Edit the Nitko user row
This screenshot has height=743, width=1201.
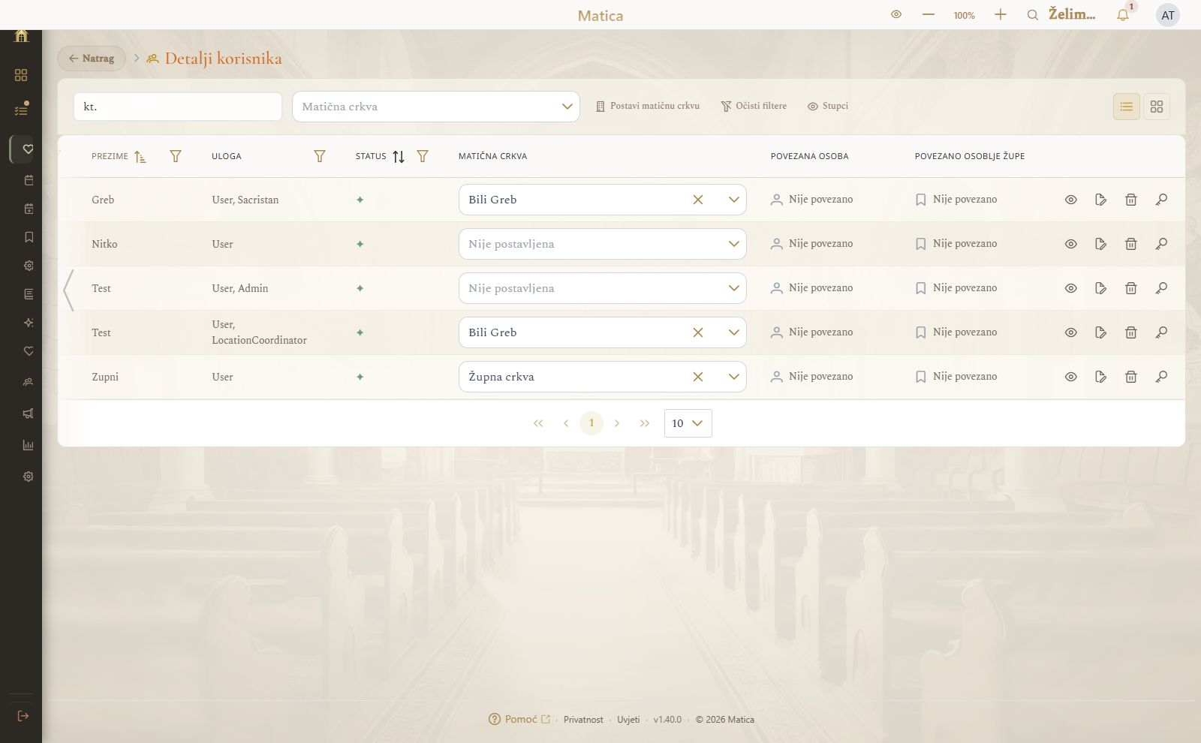[1101, 244]
